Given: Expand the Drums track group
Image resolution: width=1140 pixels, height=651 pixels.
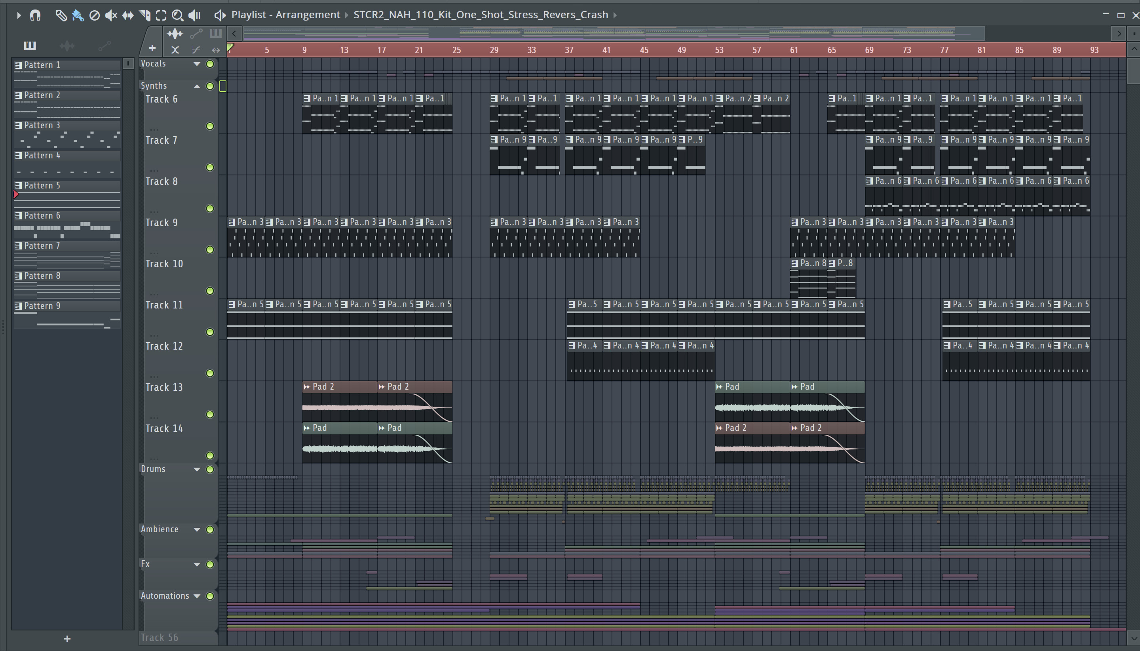Looking at the screenshot, I should [197, 470].
